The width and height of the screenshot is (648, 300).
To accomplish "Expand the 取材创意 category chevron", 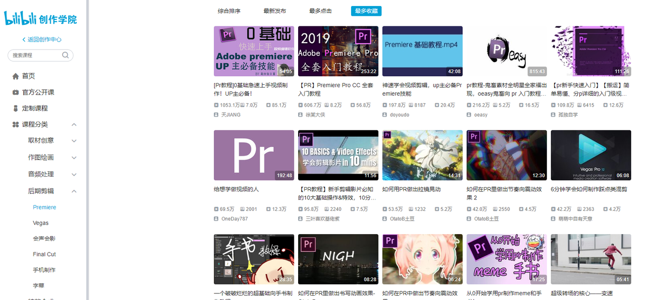I will point(74,141).
